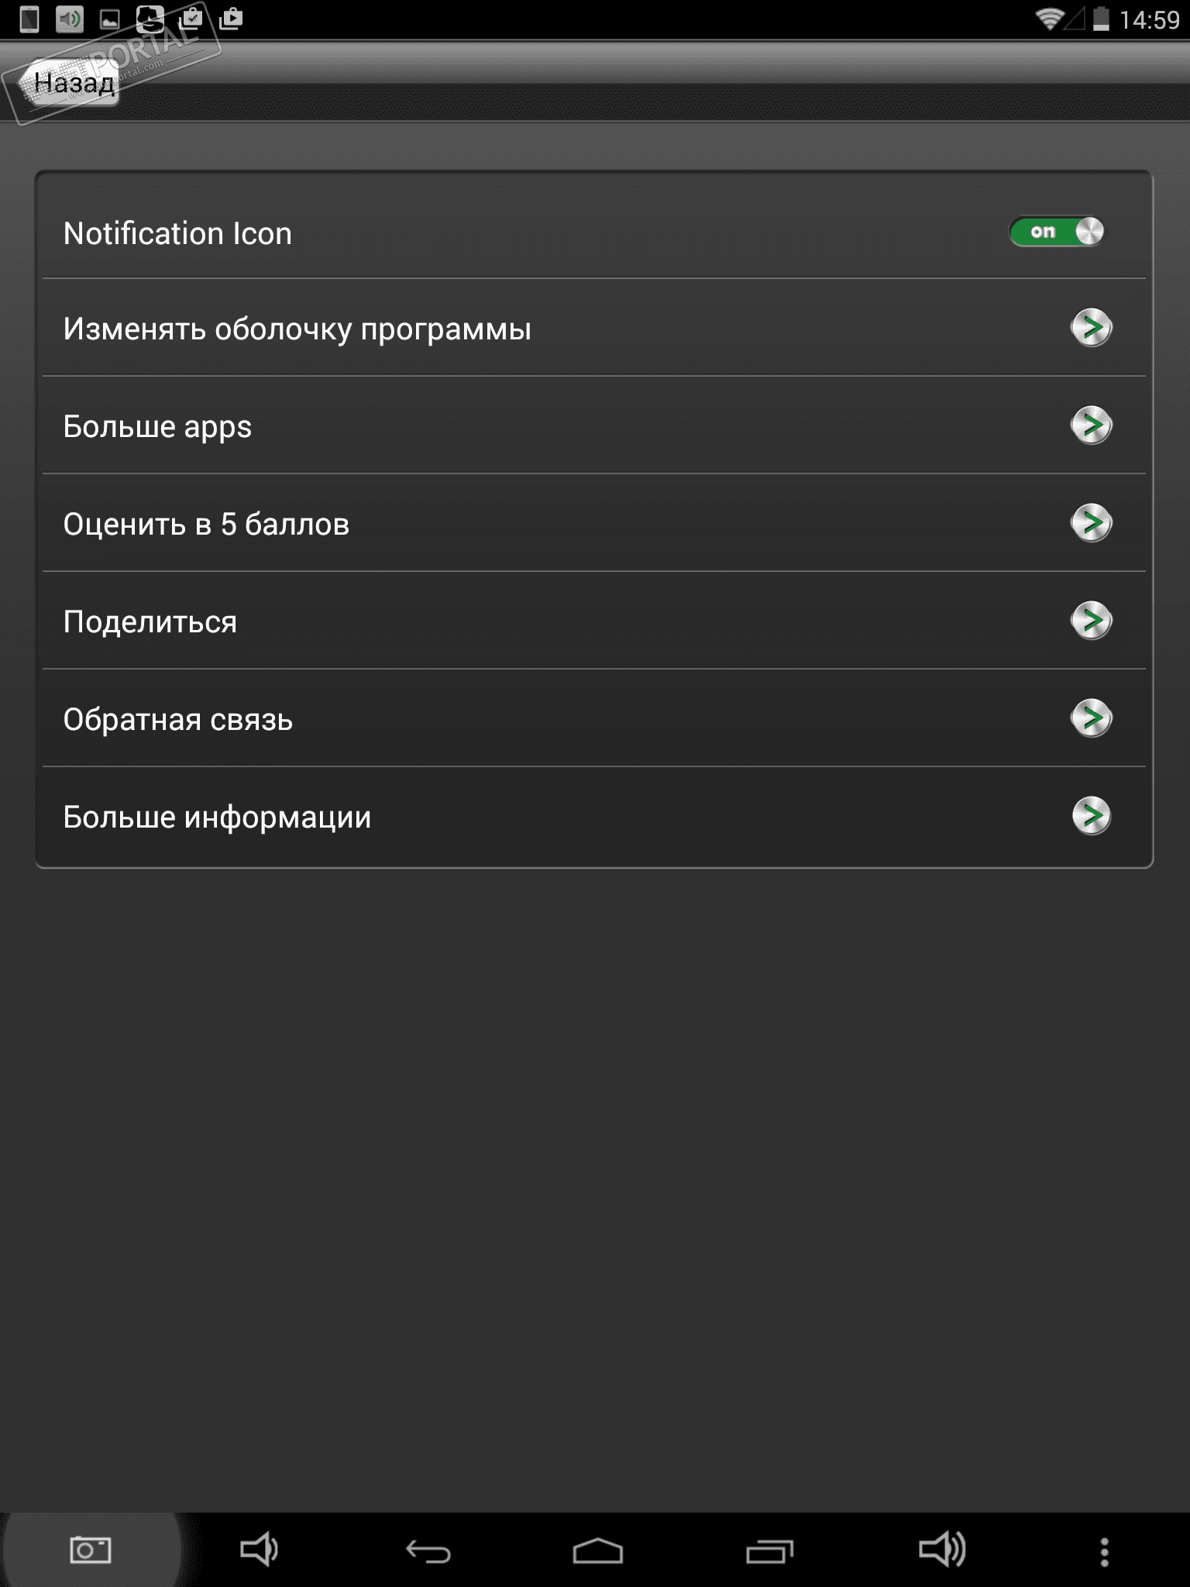Go to the Android home screen

tap(597, 1551)
